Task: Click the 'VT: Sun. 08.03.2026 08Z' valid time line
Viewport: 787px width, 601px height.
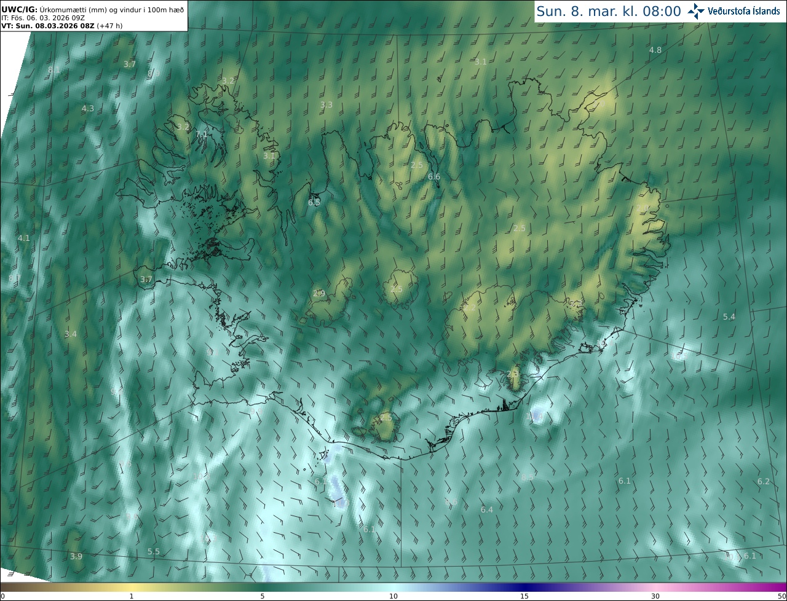Action: tap(49, 26)
